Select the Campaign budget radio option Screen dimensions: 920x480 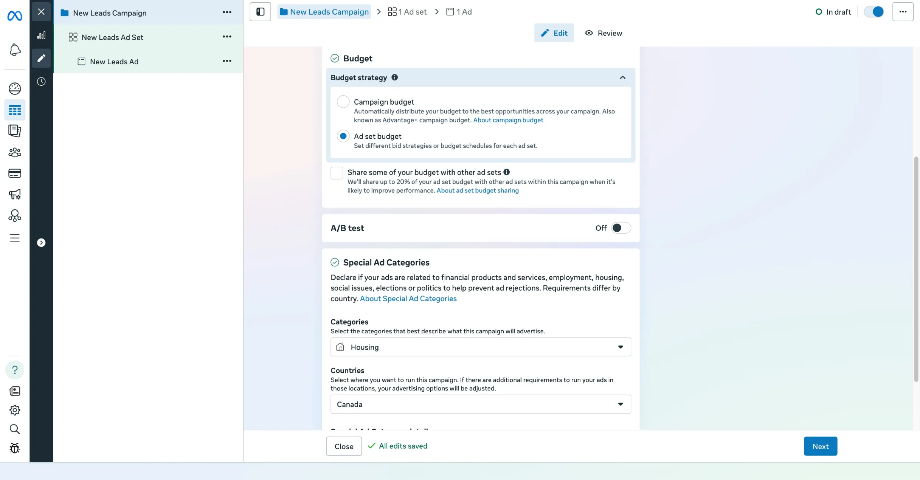click(x=343, y=102)
